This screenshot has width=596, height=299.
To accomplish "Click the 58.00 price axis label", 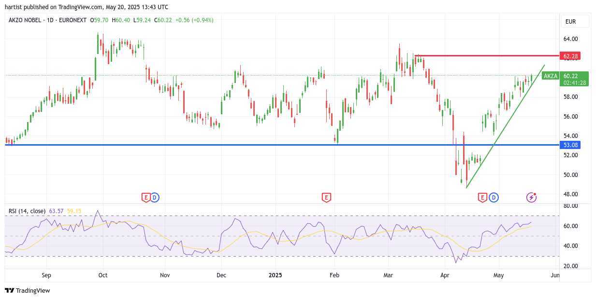I will click(x=570, y=97).
